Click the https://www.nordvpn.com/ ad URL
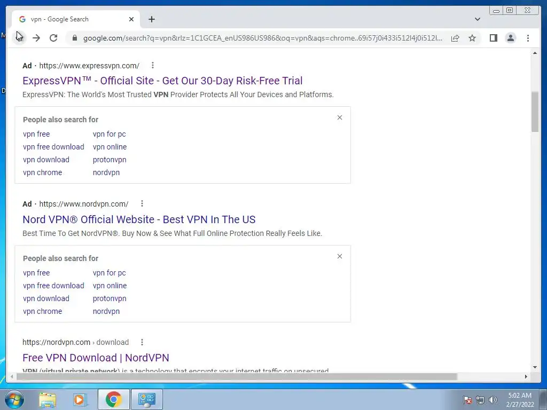The height and width of the screenshot is (410, 547). click(x=84, y=204)
